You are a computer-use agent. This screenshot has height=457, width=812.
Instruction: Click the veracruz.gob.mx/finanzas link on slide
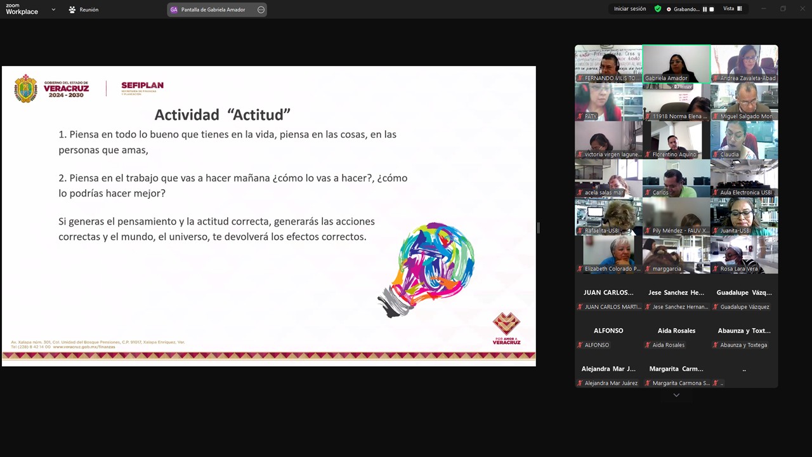click(84, 347)
